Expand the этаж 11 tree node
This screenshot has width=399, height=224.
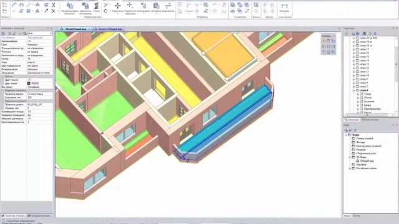coord(353,72)
